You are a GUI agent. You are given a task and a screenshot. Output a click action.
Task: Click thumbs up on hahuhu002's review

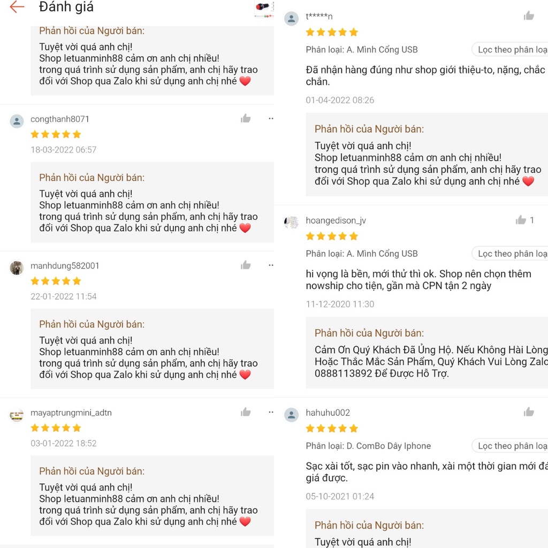click(529, 412)
